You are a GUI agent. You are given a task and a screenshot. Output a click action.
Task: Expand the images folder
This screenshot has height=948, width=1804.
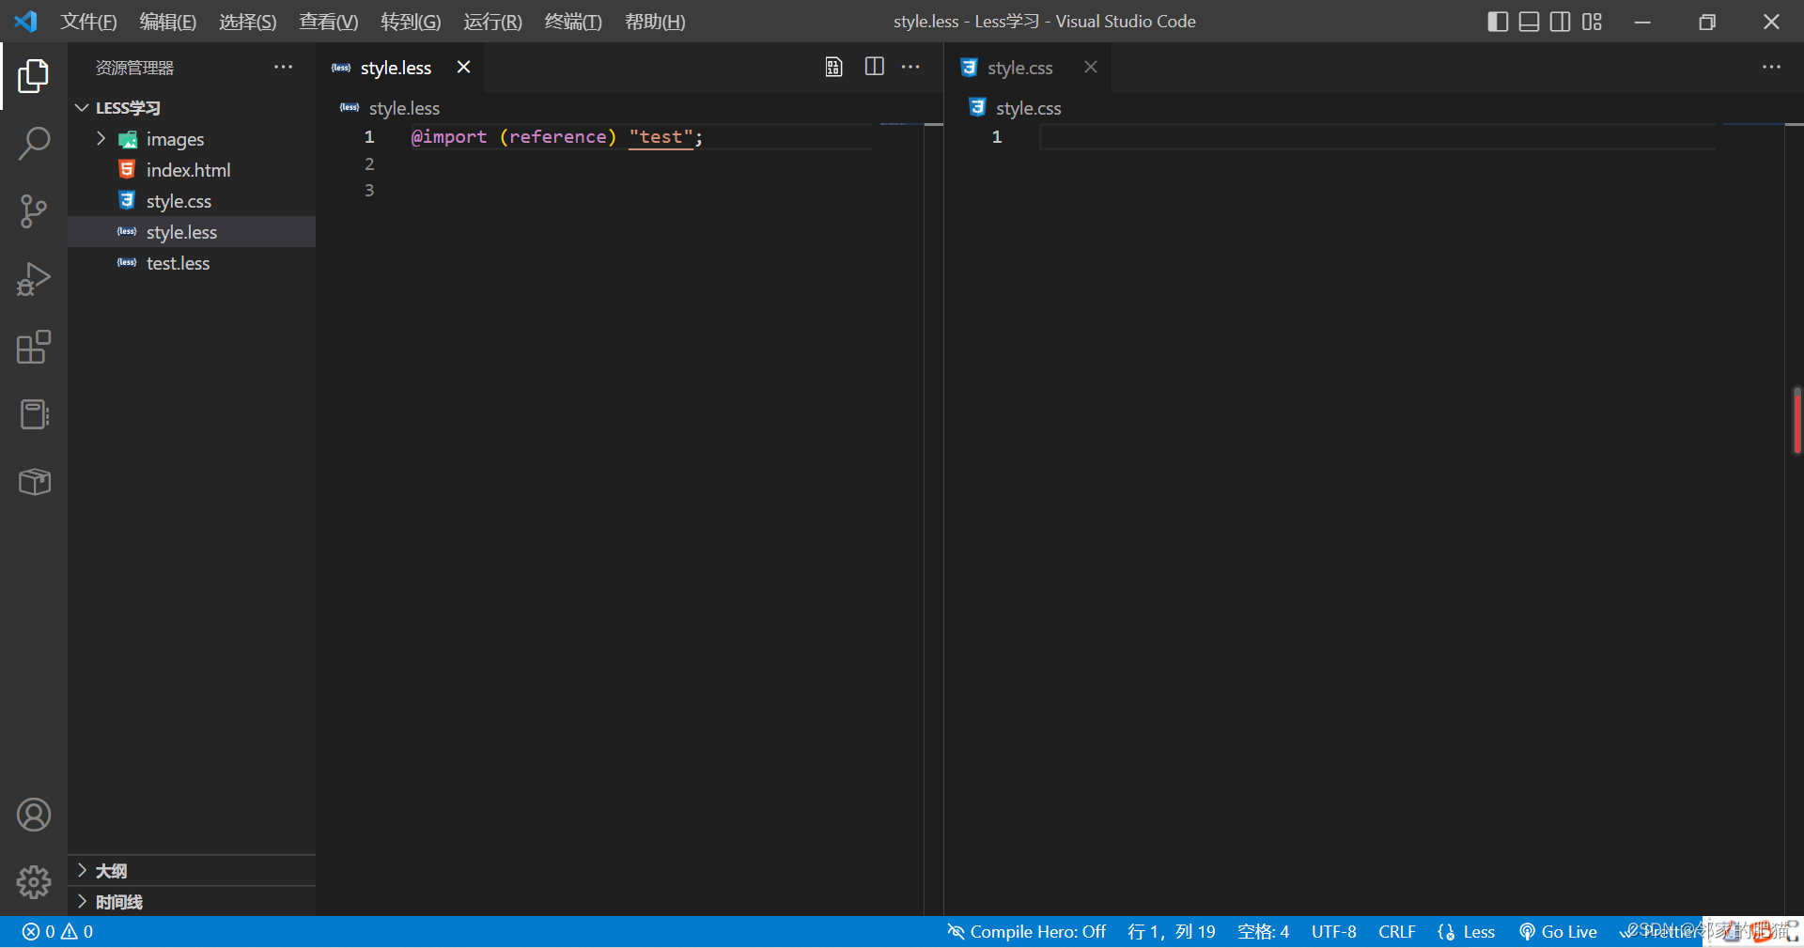192,139
